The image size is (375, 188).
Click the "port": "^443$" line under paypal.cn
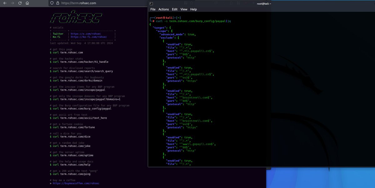coord(179,77)
